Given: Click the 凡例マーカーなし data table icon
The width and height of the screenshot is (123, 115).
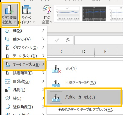Looking at the screenshot, I should click(56, 97).
